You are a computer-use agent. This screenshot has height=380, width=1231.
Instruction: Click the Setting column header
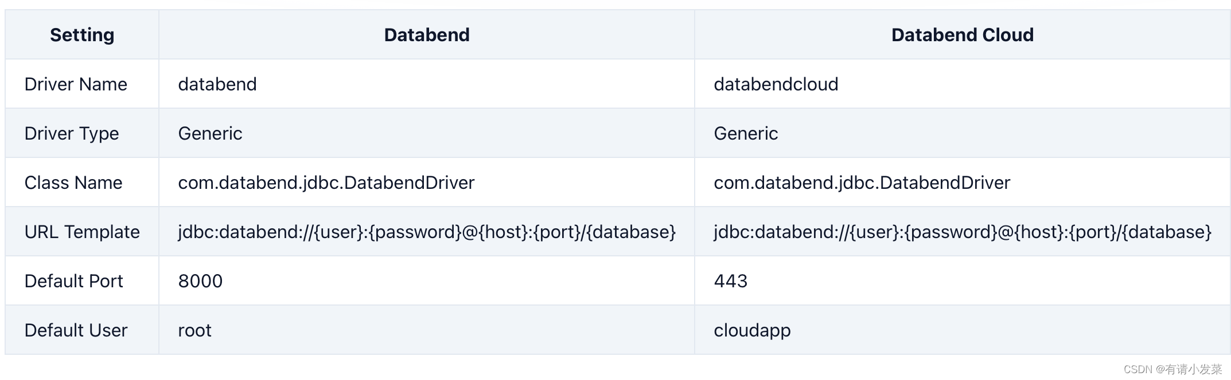coord(82,35)
